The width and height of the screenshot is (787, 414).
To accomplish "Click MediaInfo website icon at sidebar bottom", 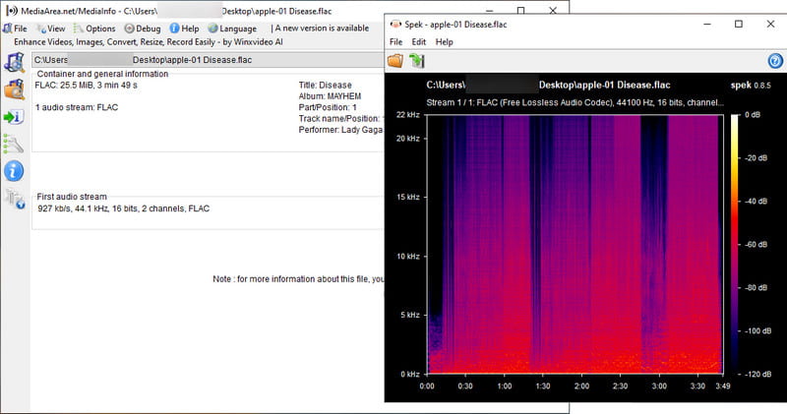I will point(14,199).
